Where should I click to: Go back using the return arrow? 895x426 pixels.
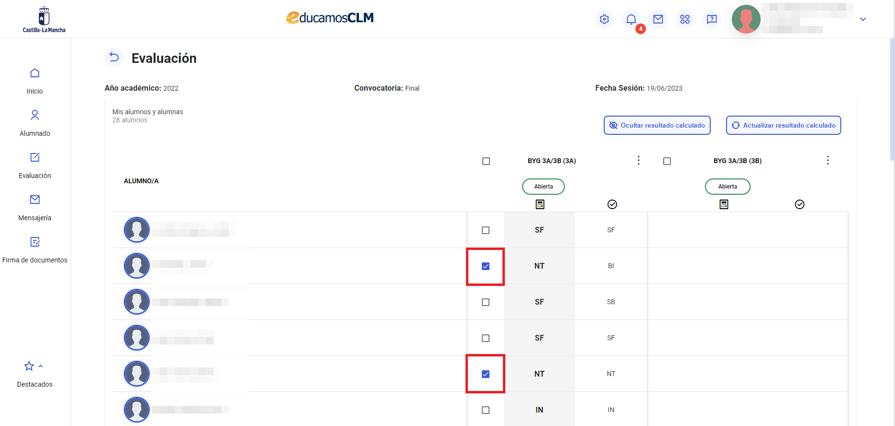[x=114, y=57]
